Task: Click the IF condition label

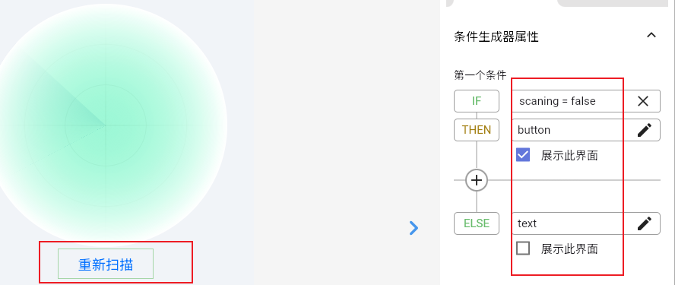Action: 477,101
